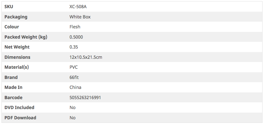
Task: Select the China Made In value
Action: click(x=75, y=87)
